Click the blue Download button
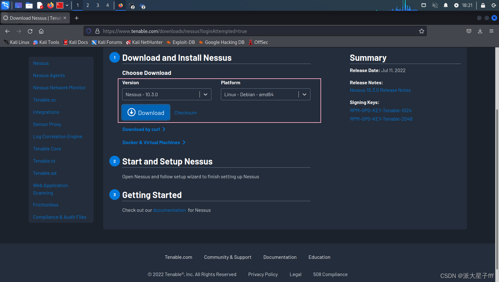This screenshot has height=282, width=499. (146, 112)
